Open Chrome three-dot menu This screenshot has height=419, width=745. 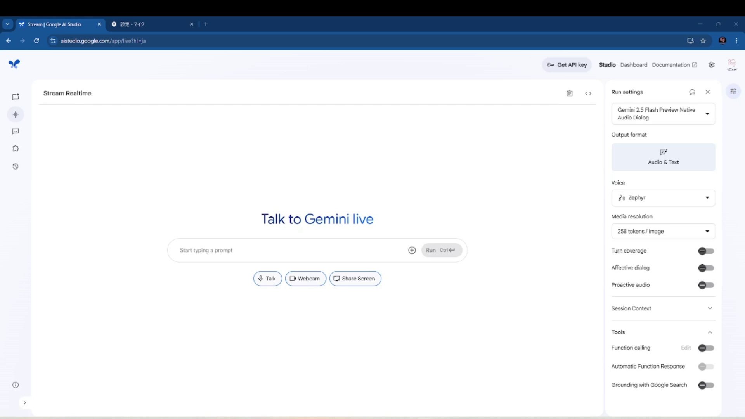pos(736,41)
